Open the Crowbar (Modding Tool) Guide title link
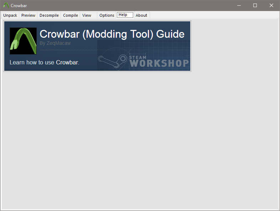 (112, 34)
